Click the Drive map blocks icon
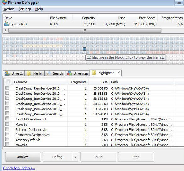184x171 pixels. pos(69,73)
